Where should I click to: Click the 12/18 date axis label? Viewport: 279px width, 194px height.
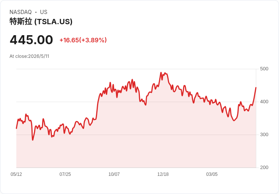[x=163, y=174]
